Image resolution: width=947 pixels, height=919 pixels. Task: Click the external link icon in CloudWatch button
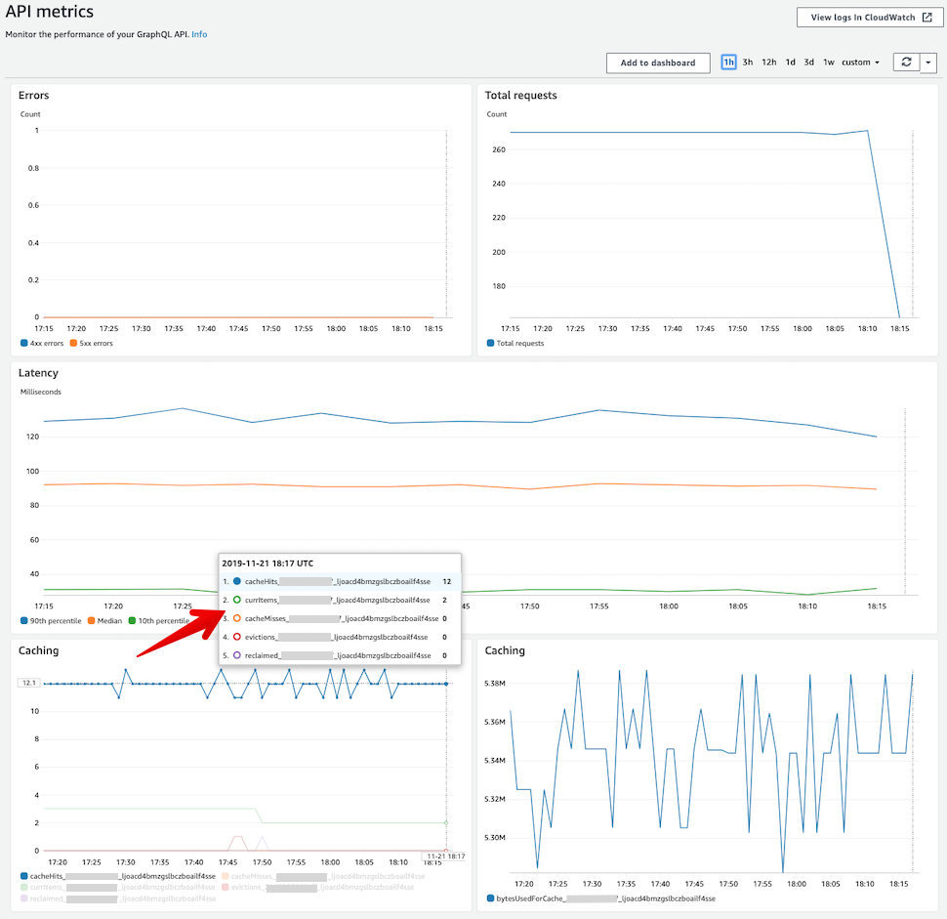pyautogui.click(x=927, y=18)
